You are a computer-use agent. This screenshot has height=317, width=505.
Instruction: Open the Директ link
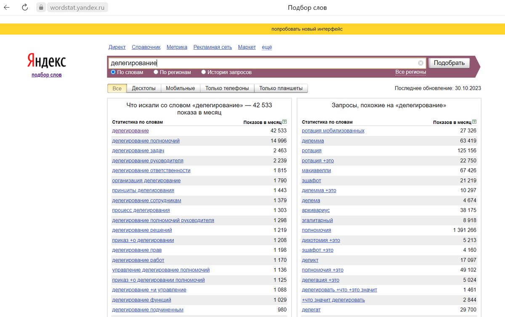(117, 47)
